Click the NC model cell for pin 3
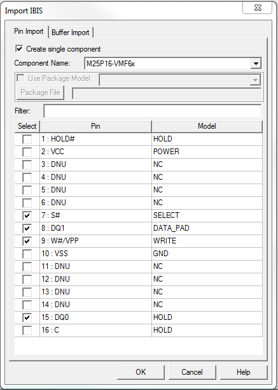The height and width of the screenshot is (390, 278). click(207, 164)
